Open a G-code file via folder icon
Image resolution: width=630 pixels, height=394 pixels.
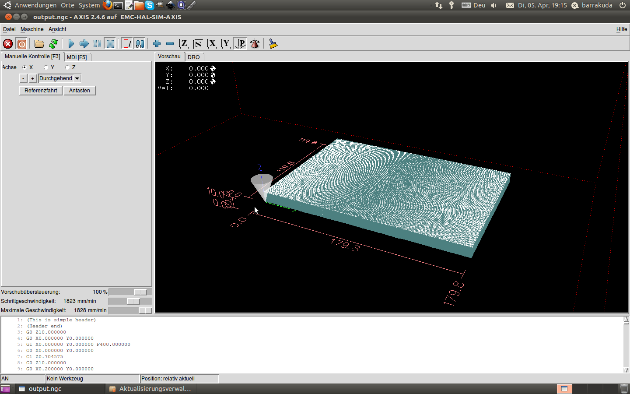(39, 44)
